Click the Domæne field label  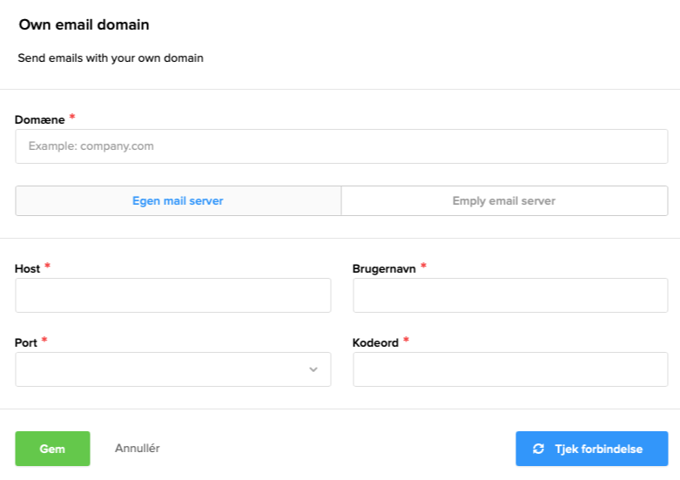[39, 119]
